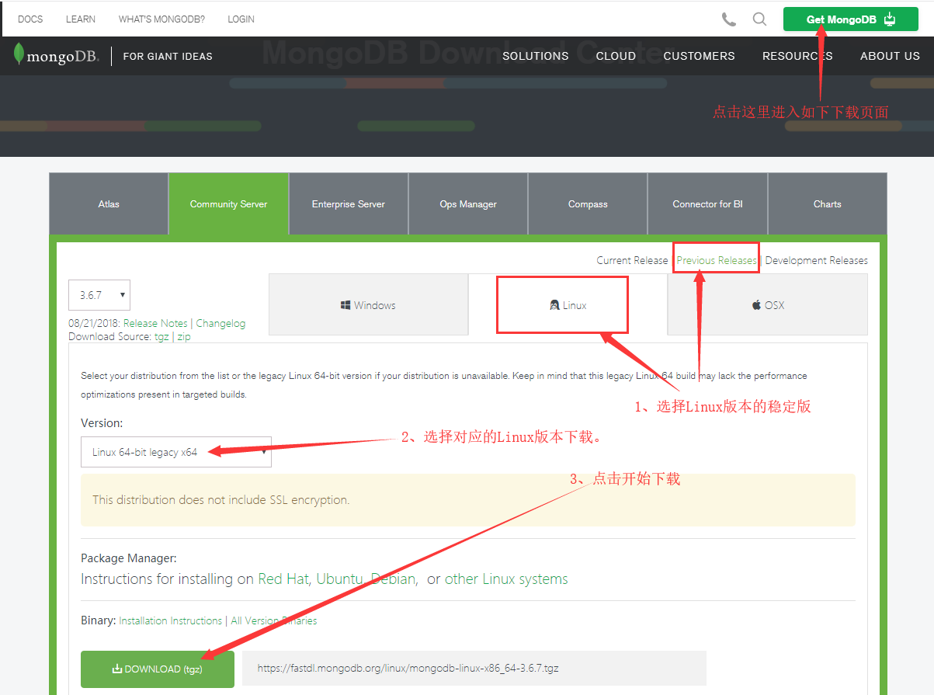Expand the Linux 64-bit legacy x64 dropdown
The image size is (934, 695).
click(x=176, y=452)
